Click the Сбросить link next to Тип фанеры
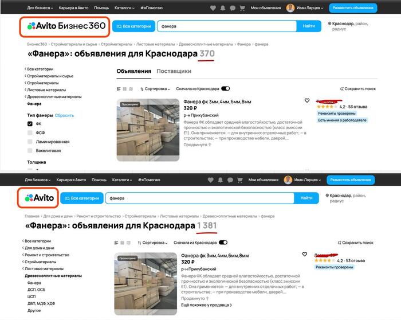This screenshot has height=320, width=401. pyautogui.click(x=64, y=115)
